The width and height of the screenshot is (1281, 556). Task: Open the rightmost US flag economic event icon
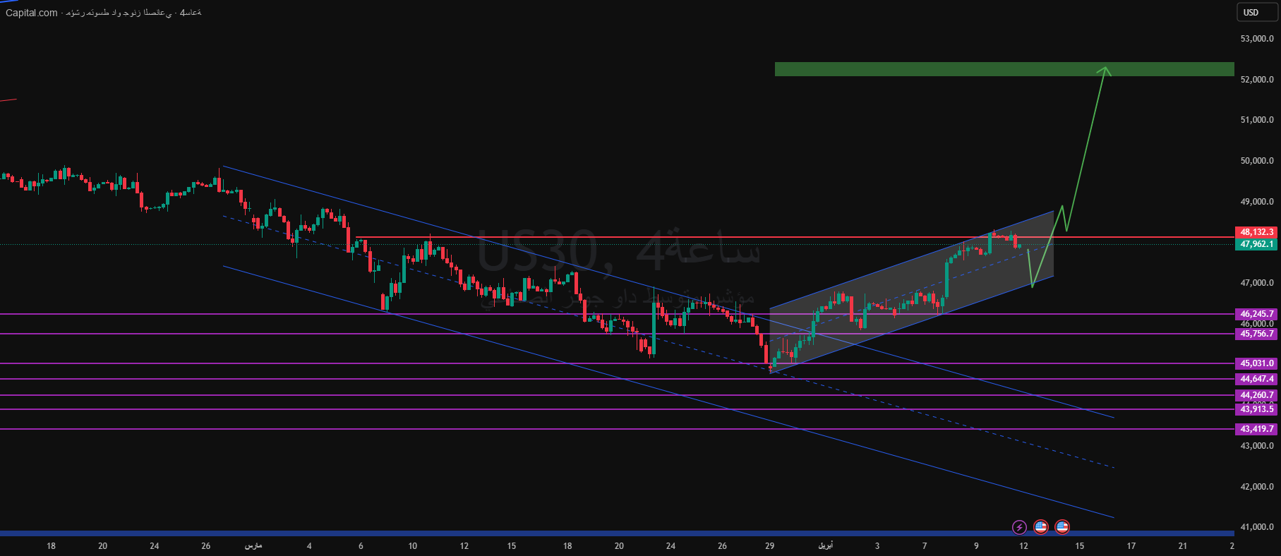(1062, 527)
